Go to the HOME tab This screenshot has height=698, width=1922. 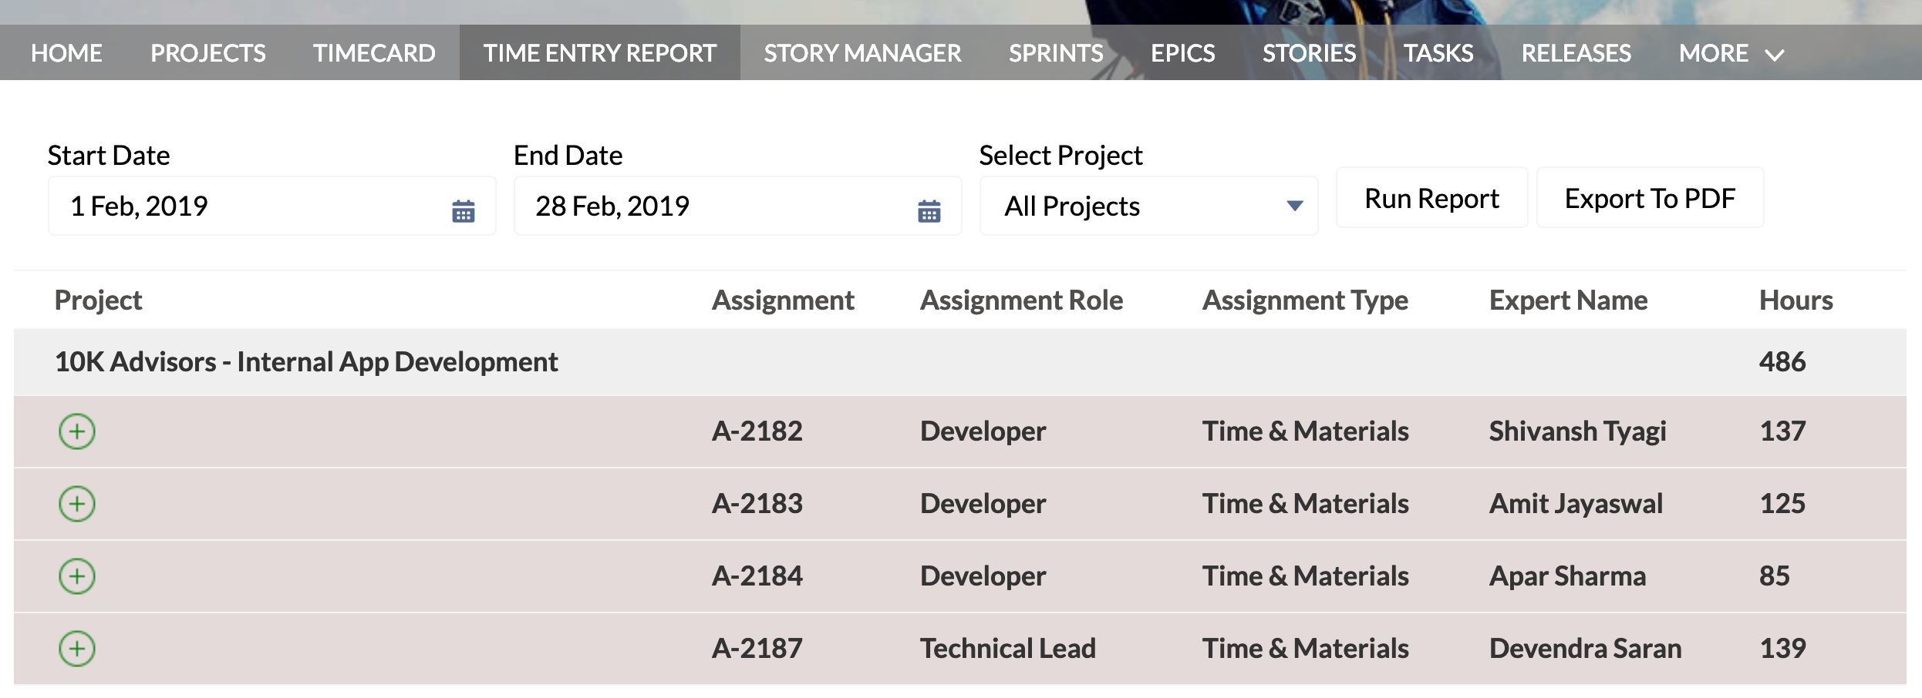pos(66,53)
